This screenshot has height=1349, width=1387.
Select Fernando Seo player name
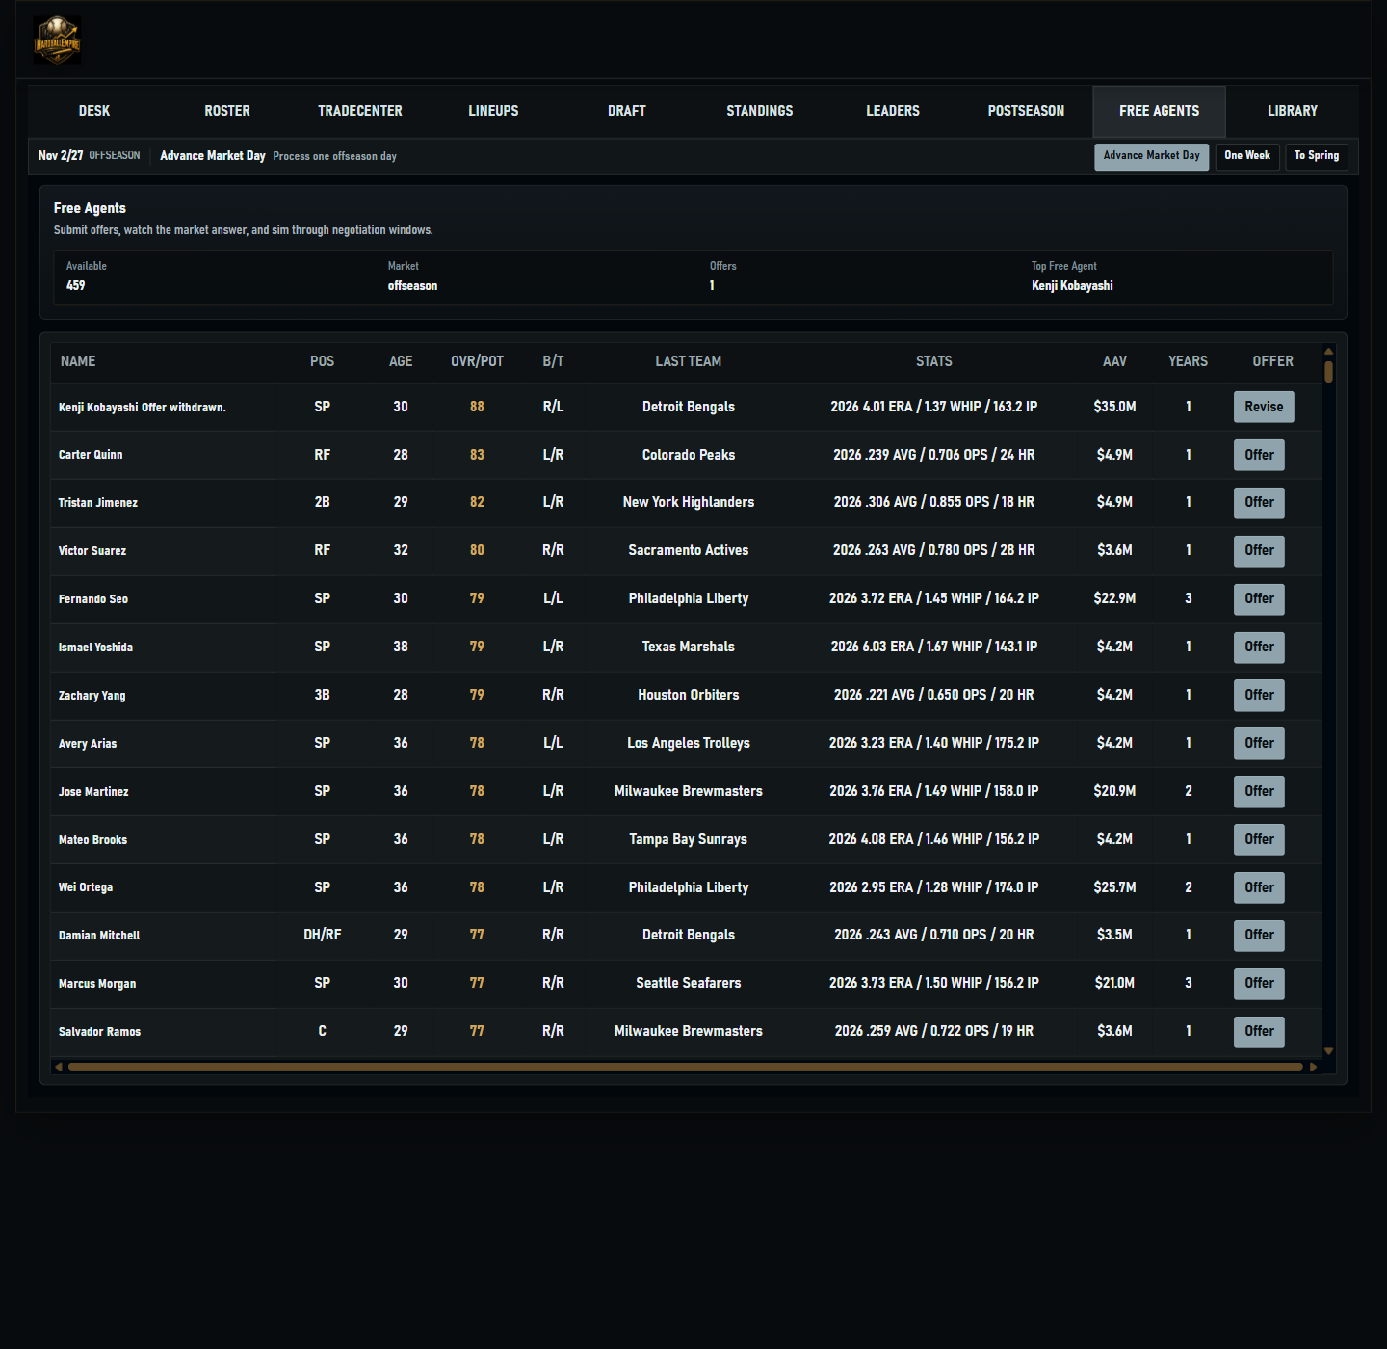[93, 599]
